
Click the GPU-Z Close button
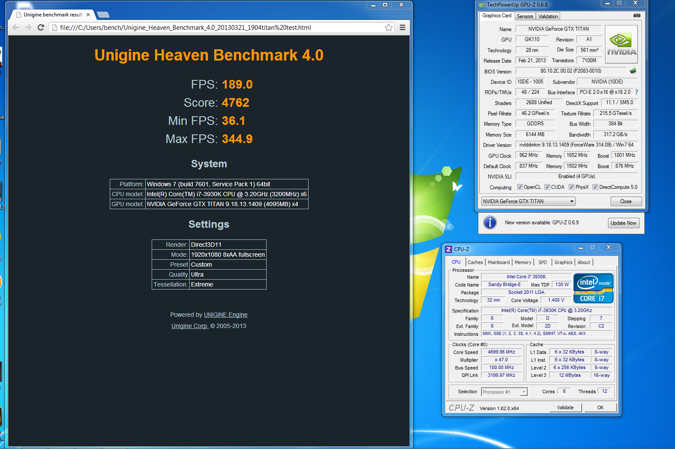pos(626,201)
